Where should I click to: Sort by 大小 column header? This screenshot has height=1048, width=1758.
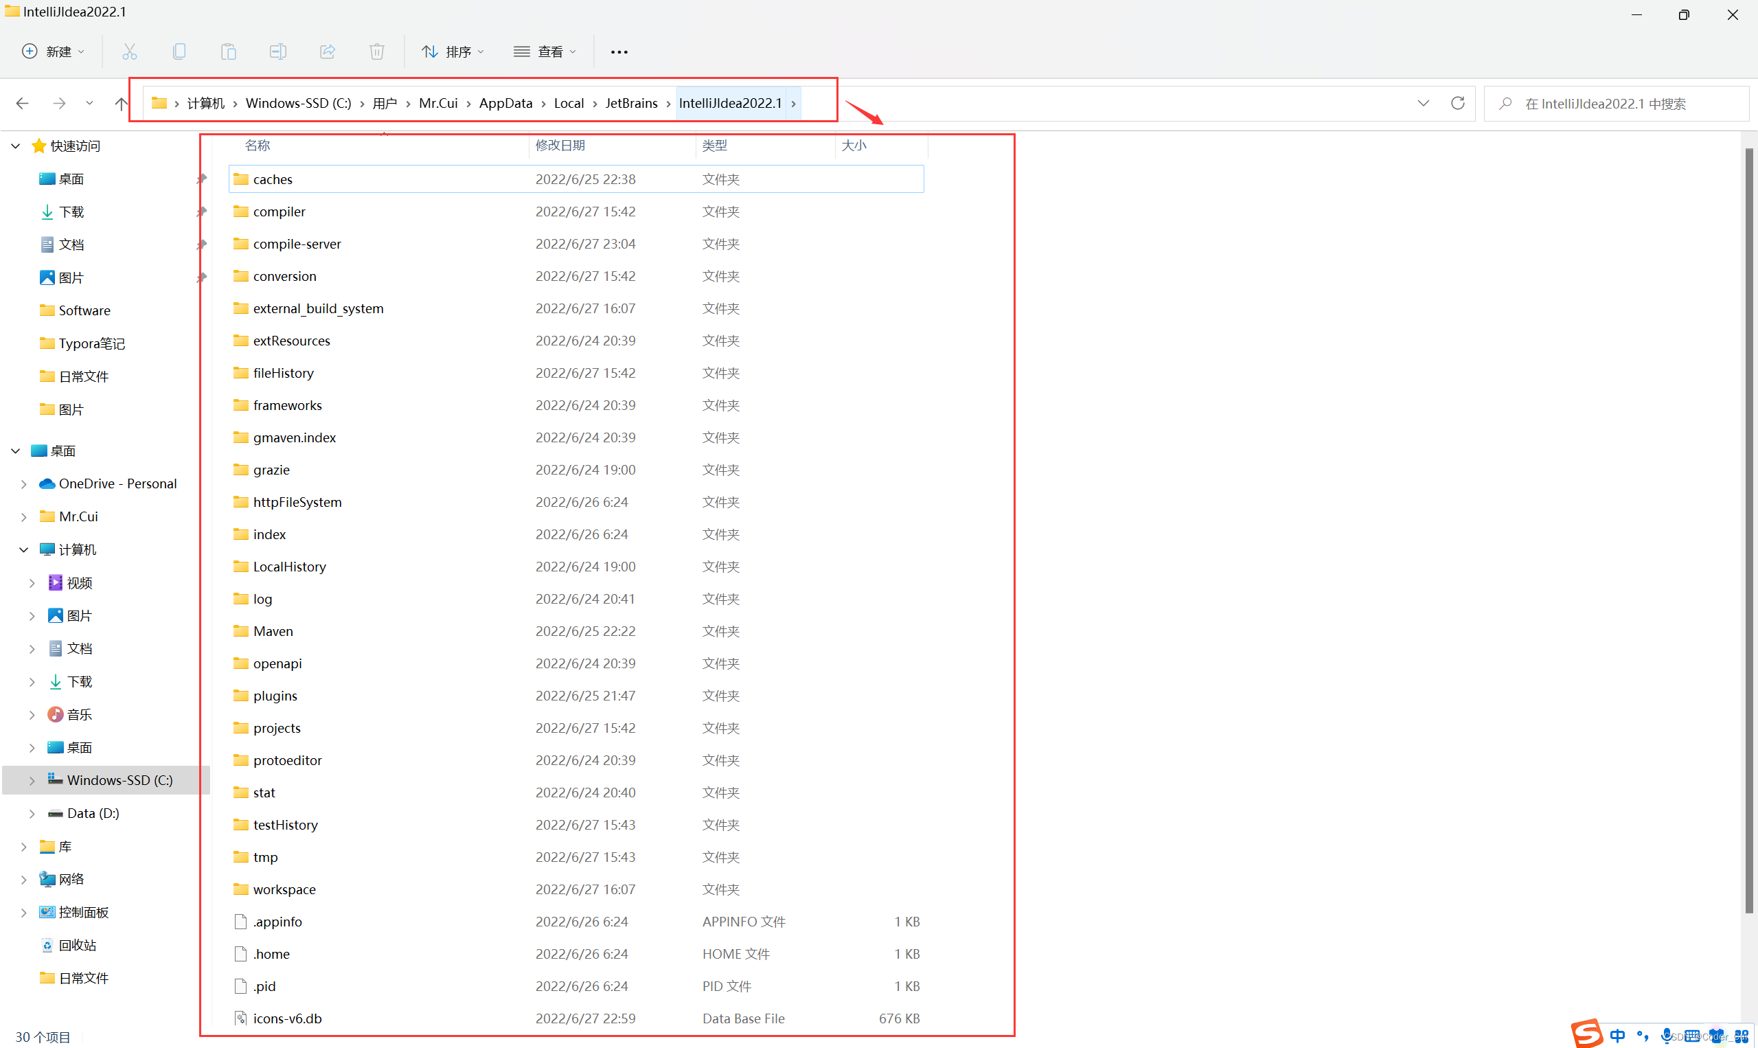click(x=854, y=146)
